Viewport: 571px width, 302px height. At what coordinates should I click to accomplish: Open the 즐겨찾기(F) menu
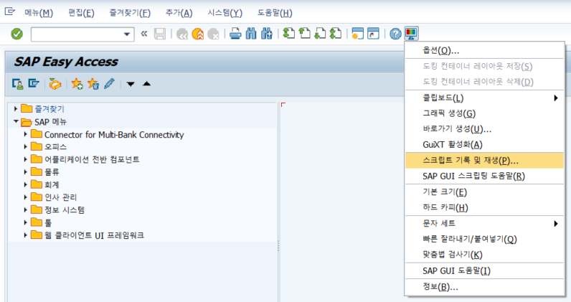[130, 13]
